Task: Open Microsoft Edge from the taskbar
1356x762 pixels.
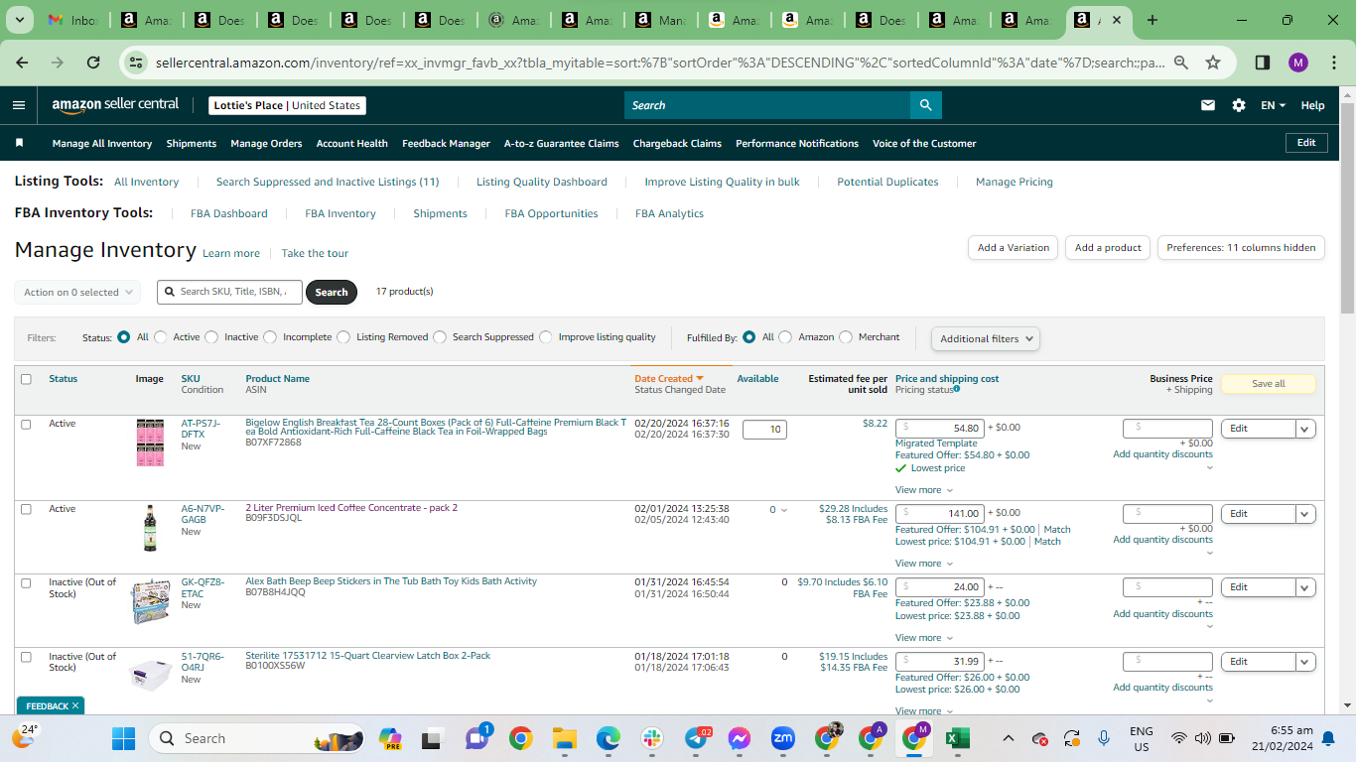Action: pyautogui.click(x=609, y=738)
